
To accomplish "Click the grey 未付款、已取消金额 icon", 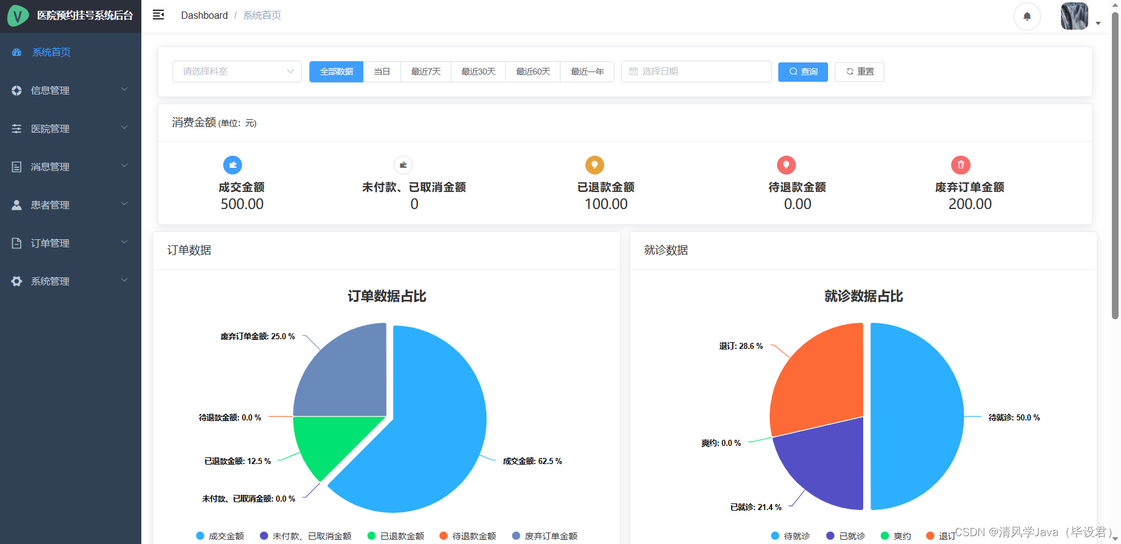I will [x=403, y=165].
